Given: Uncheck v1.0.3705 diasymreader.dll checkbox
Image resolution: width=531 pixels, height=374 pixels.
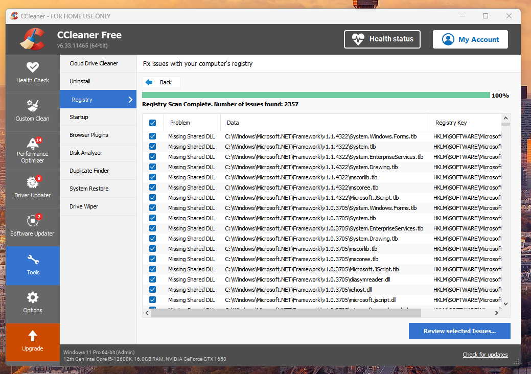Looking at the screenshot, I should (x=152, y=279).
